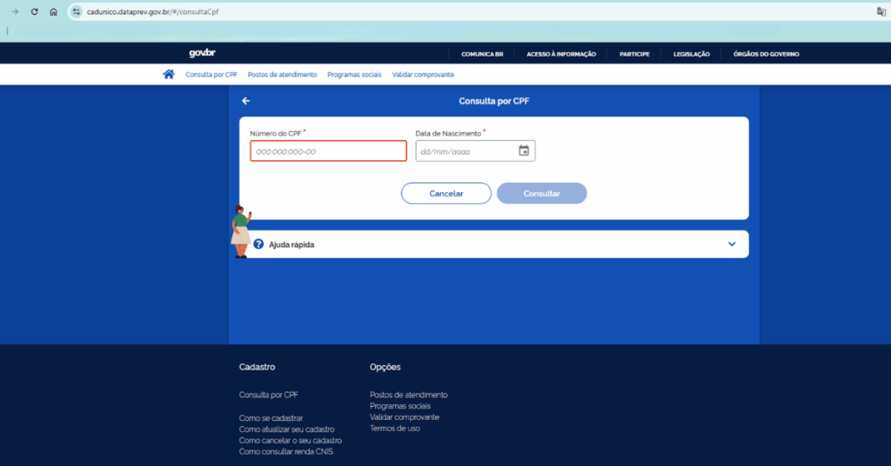
Task: Click the Cancelar button
Action: pos(446,193)
